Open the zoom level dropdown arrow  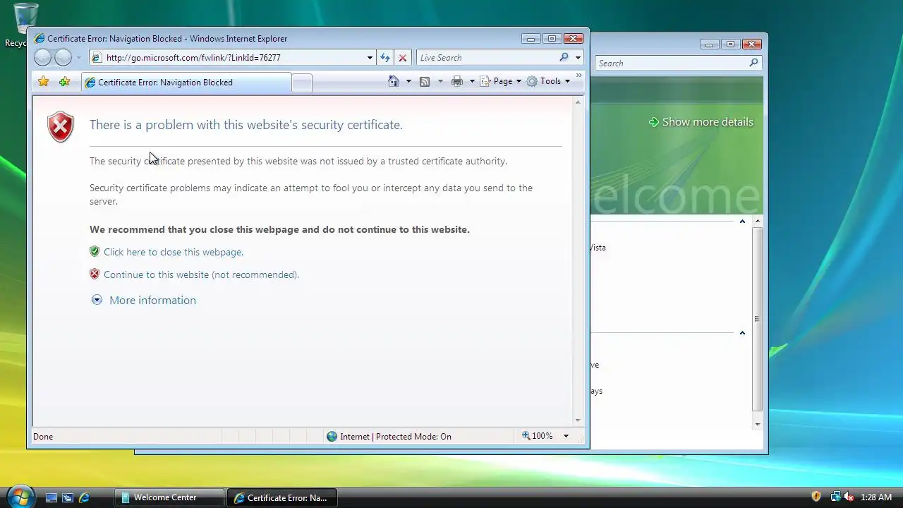point(565,436)
